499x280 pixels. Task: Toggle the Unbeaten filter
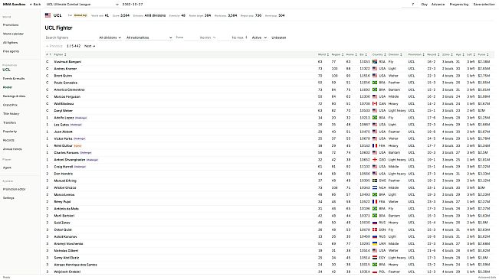(x=278, y=37)
